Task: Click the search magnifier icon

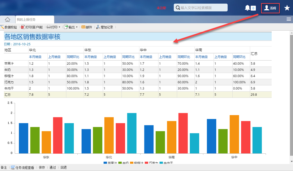Action: pyautogui.click(x=178, y=8)
